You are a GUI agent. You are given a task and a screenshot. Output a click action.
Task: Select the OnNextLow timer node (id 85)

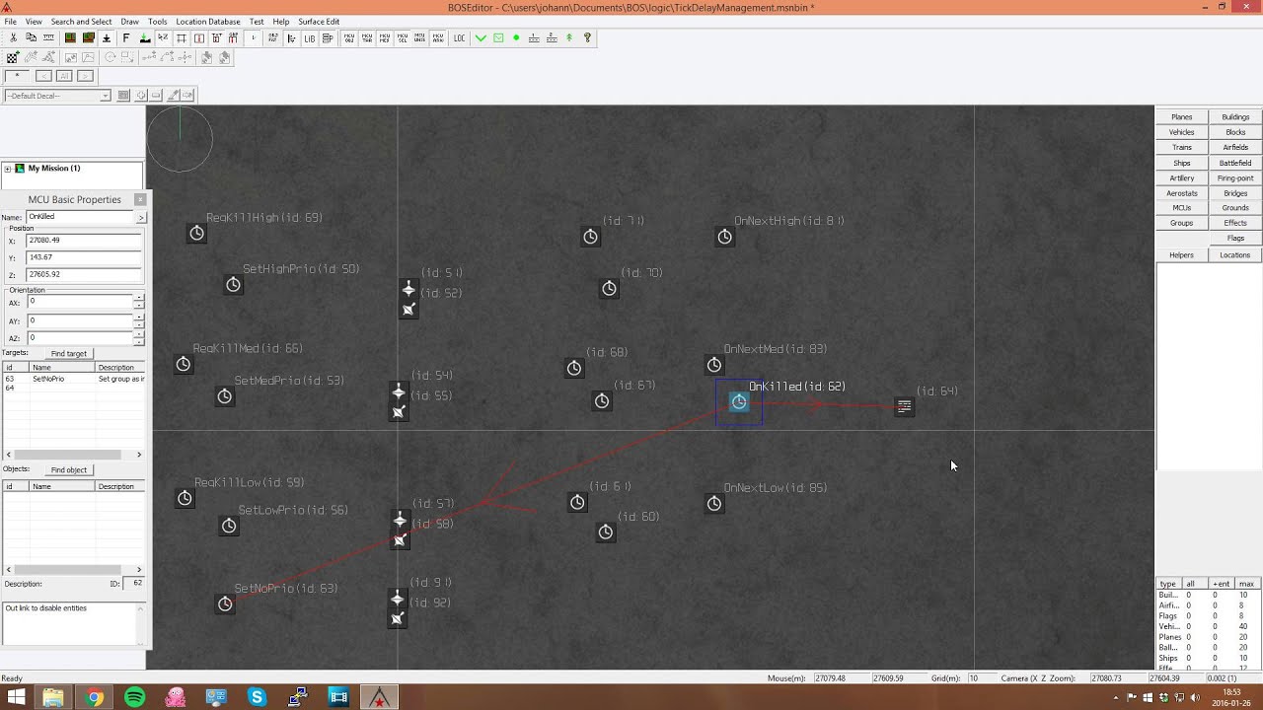click(x=714, y=504)
